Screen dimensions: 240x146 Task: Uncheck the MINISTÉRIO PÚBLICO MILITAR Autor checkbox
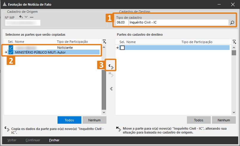coord(11,52)
